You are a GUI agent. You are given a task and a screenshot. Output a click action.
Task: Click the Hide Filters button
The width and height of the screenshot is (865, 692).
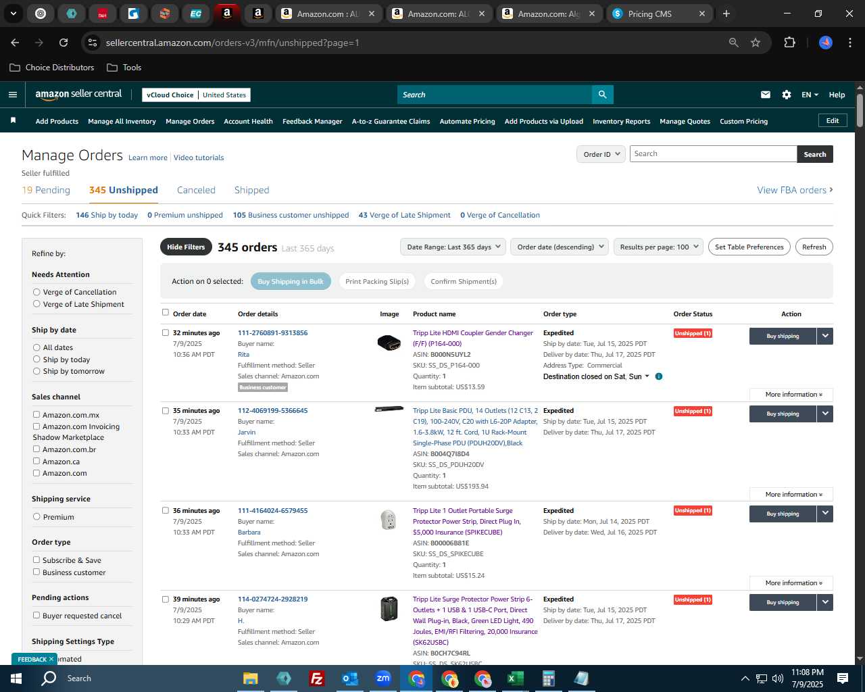click(186, 247)
